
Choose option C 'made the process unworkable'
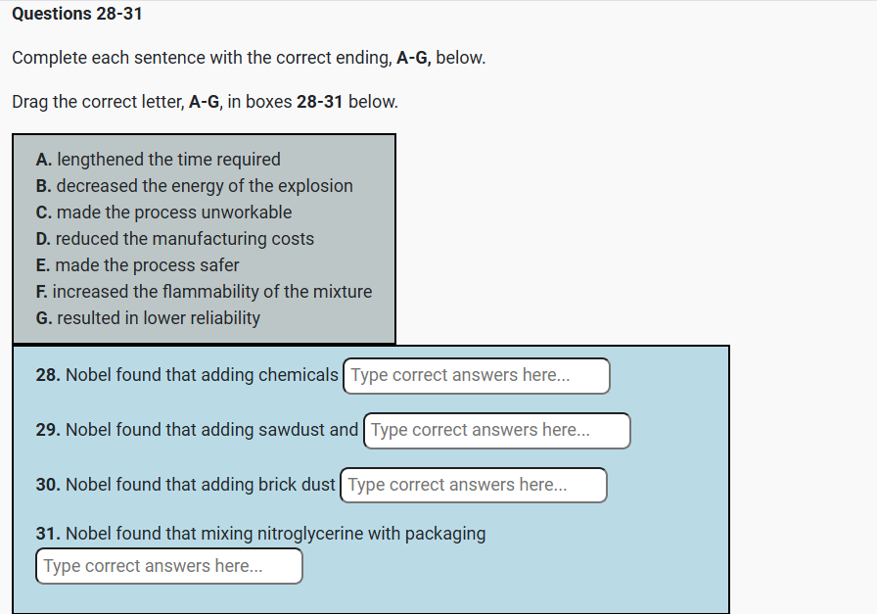coord(163,213)
